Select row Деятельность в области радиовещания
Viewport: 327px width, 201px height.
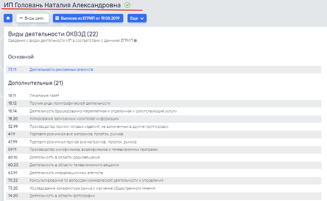[x=164, y=157]
